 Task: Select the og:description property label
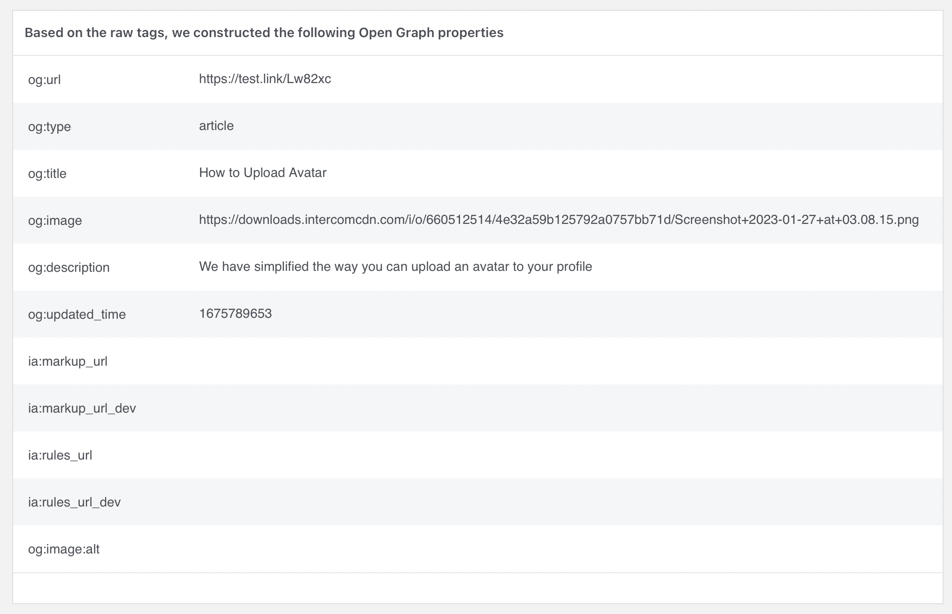tap(69, 267)
